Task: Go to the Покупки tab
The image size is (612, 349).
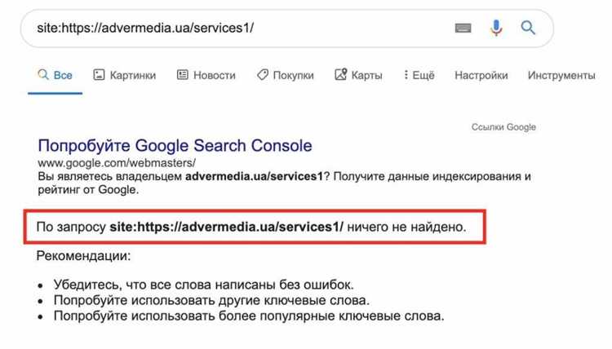Action: (285, 75)
